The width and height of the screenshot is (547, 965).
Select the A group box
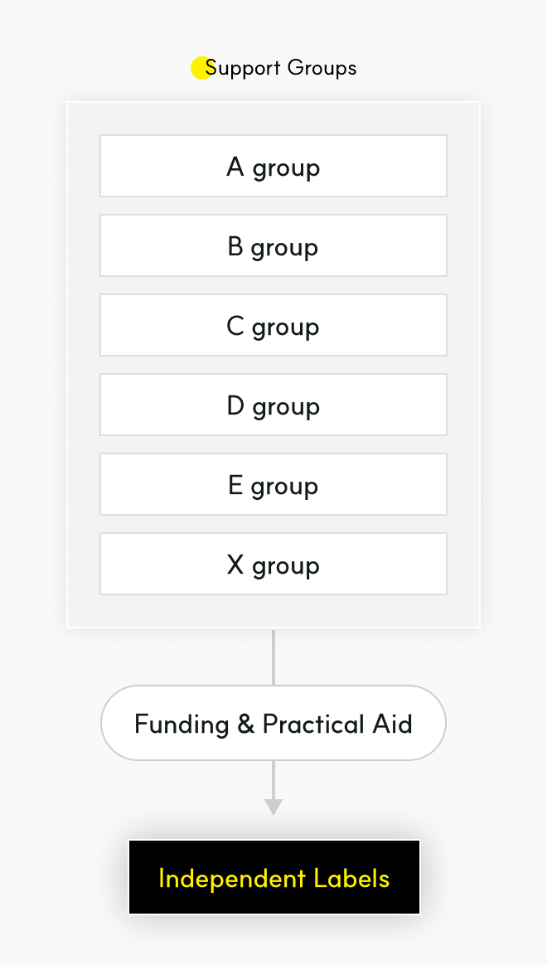[x=273, y=166]
